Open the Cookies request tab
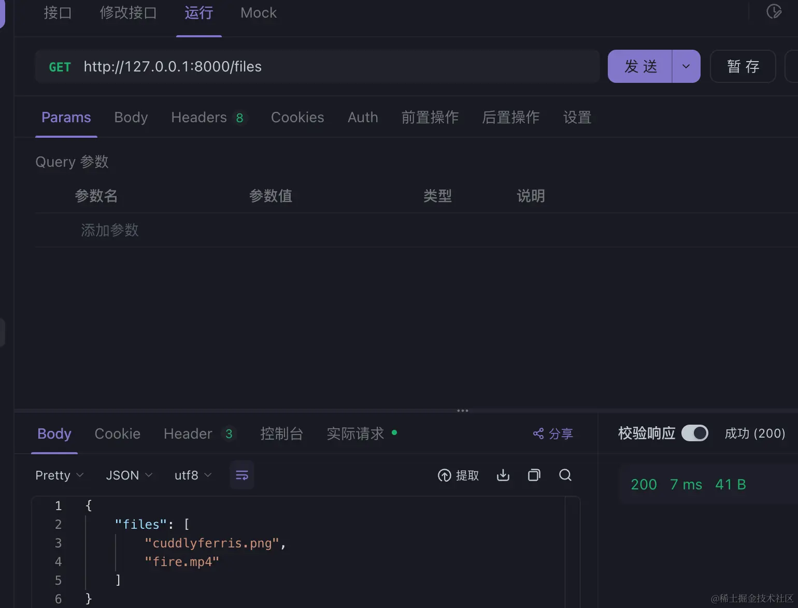 297,118
